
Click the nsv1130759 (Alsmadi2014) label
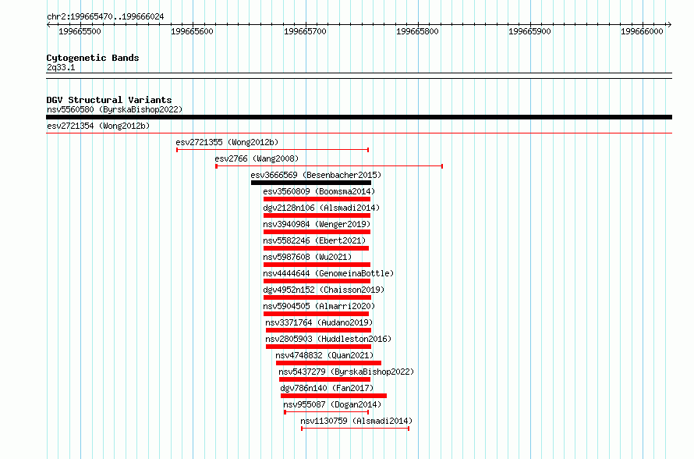356,421
